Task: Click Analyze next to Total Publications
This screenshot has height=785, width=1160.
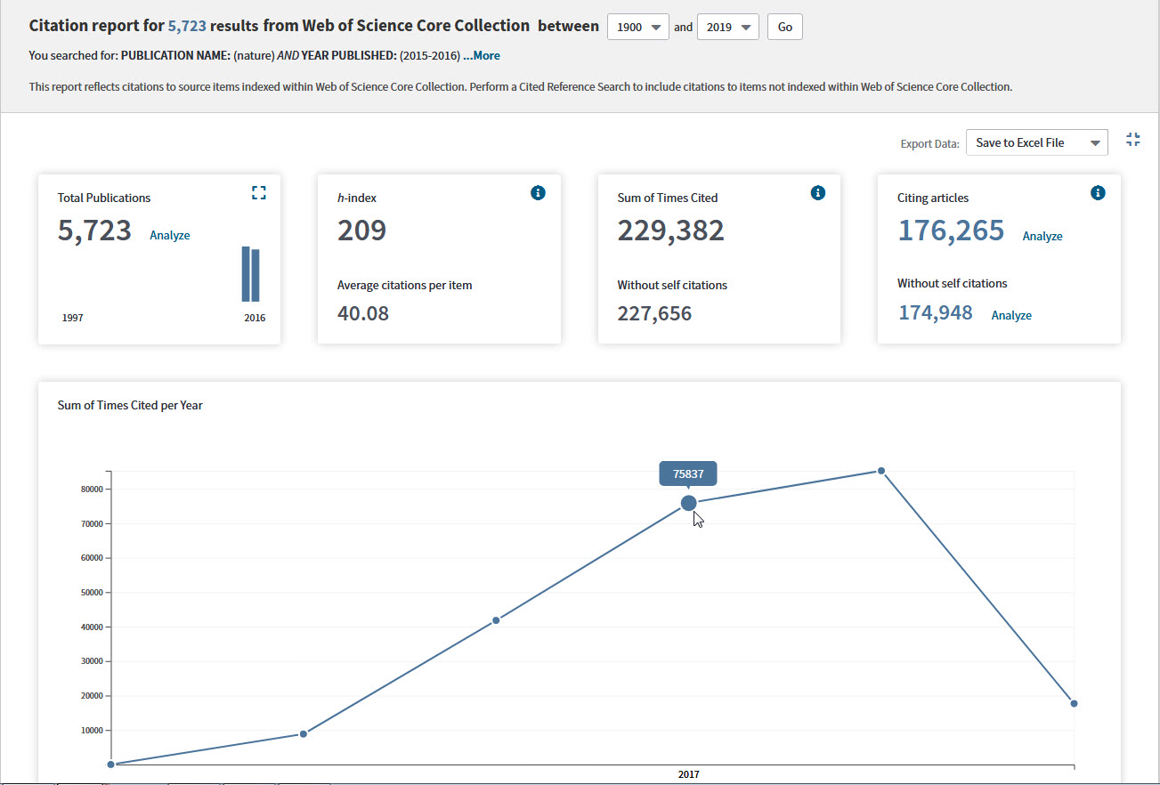Action: coord(169,236)
